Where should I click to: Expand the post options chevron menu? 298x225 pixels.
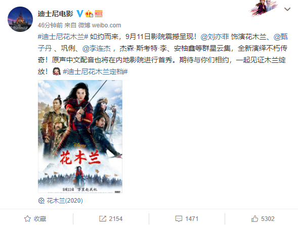point(287,9)
